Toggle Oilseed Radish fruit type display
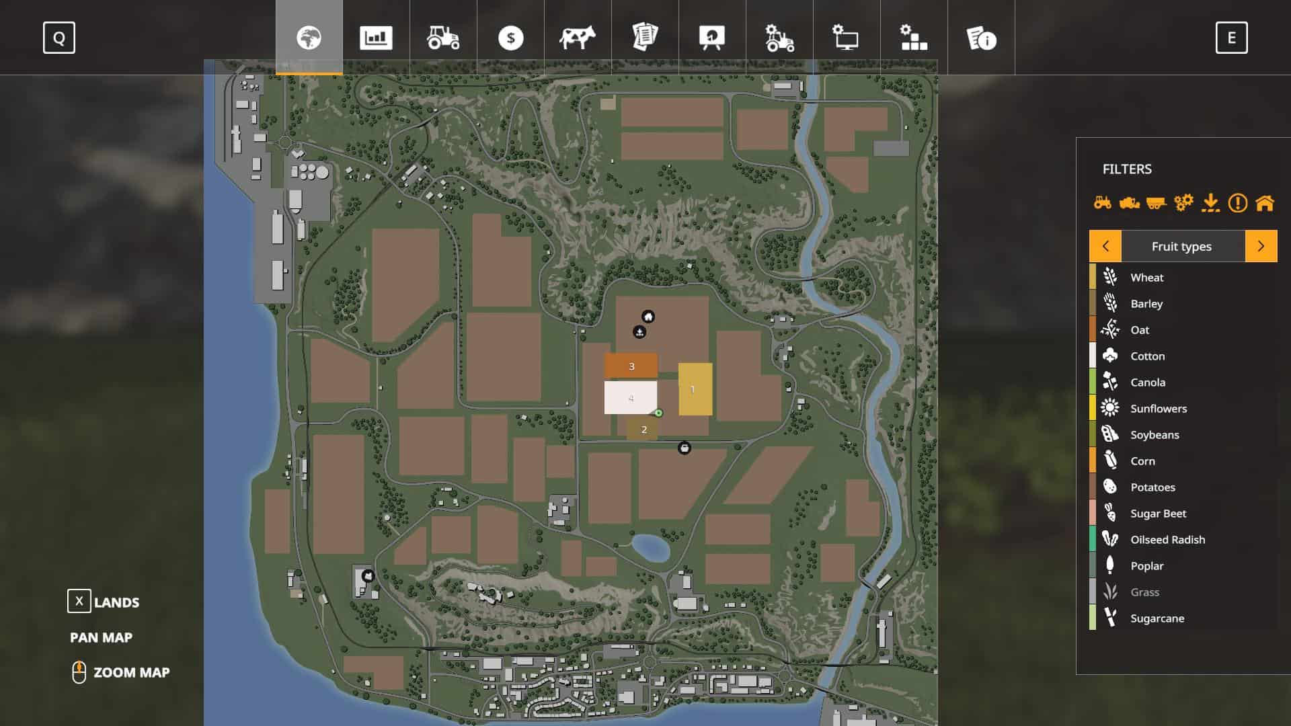This screenshot has height=726, width=1291. (x=1183, y=539)
